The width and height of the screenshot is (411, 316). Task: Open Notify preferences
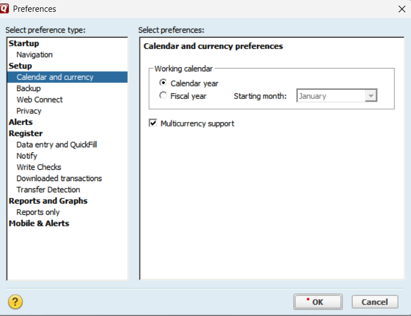click(27, 156)
